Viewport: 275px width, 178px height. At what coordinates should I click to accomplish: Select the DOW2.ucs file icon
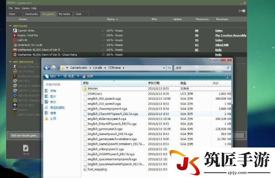click(85, 94)
